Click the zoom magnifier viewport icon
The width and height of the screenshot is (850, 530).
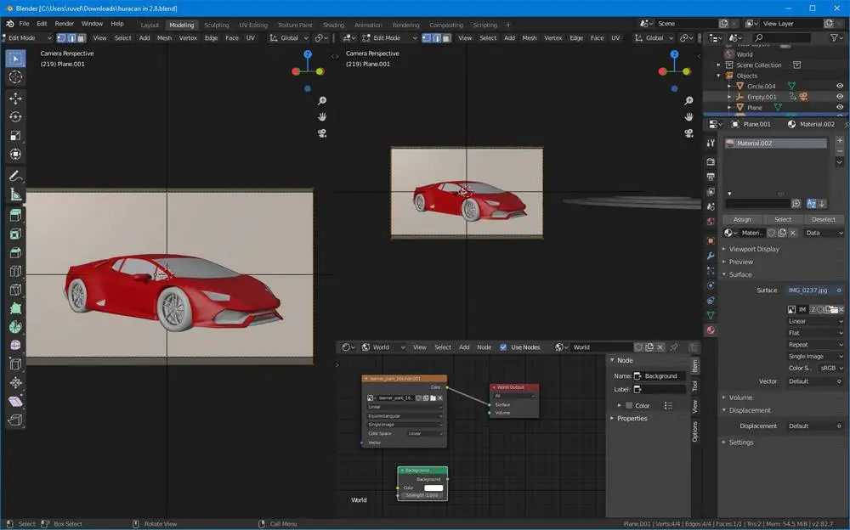click(x=323, y=101)
